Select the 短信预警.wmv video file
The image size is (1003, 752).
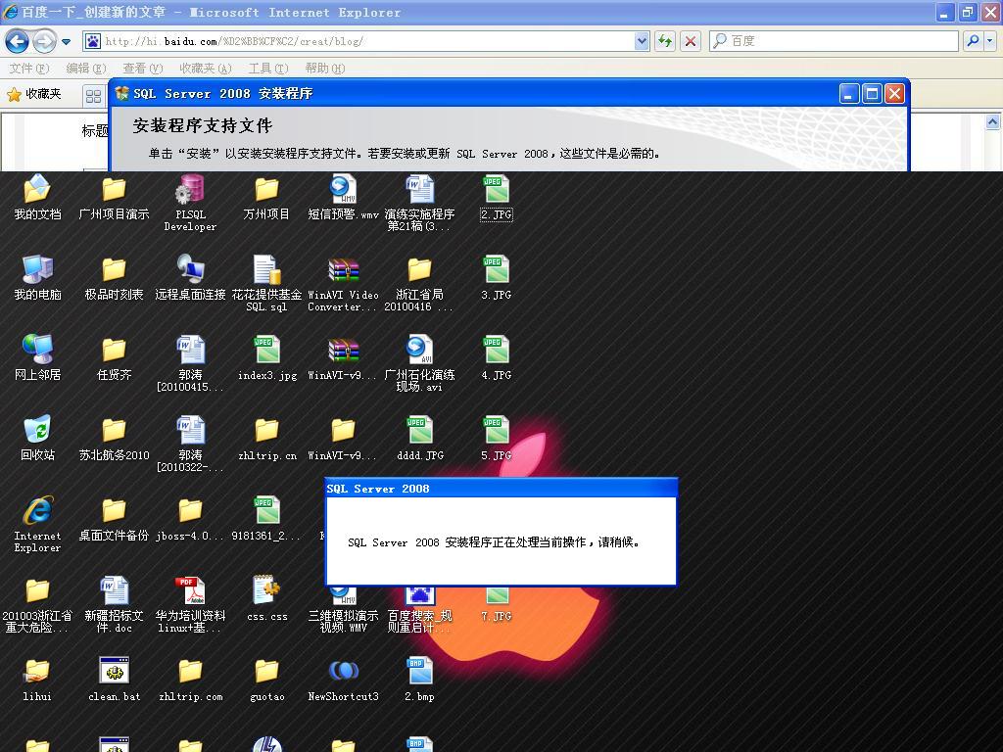(x=343, y=191)
